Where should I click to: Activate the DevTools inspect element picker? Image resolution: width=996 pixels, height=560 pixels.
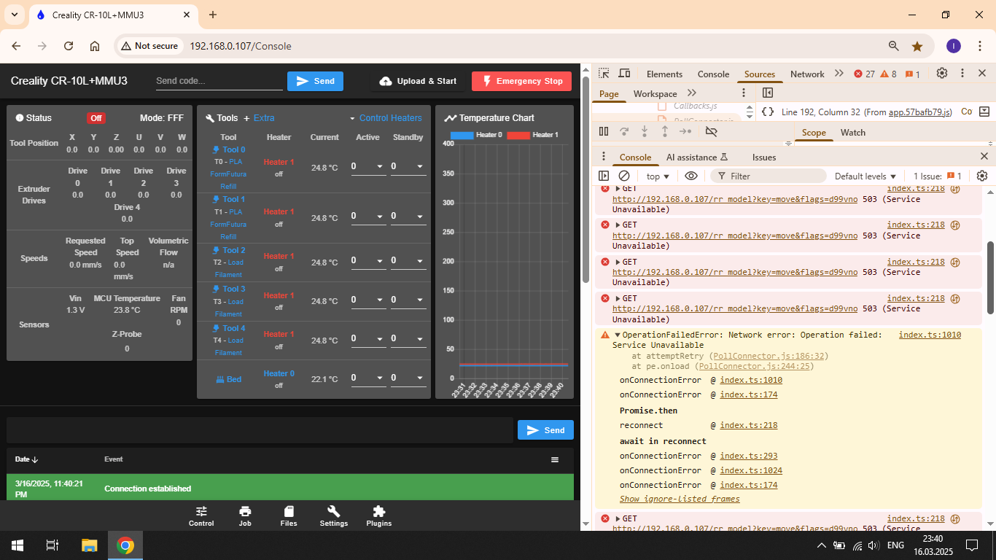(x=604, y=74)
